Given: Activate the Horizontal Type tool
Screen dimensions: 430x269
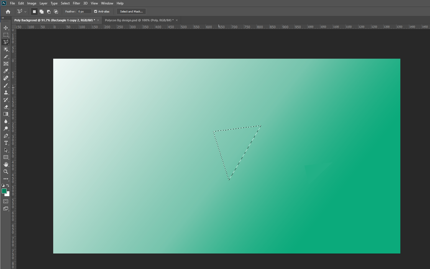Looking at the screenshot, I should (6, 143).
